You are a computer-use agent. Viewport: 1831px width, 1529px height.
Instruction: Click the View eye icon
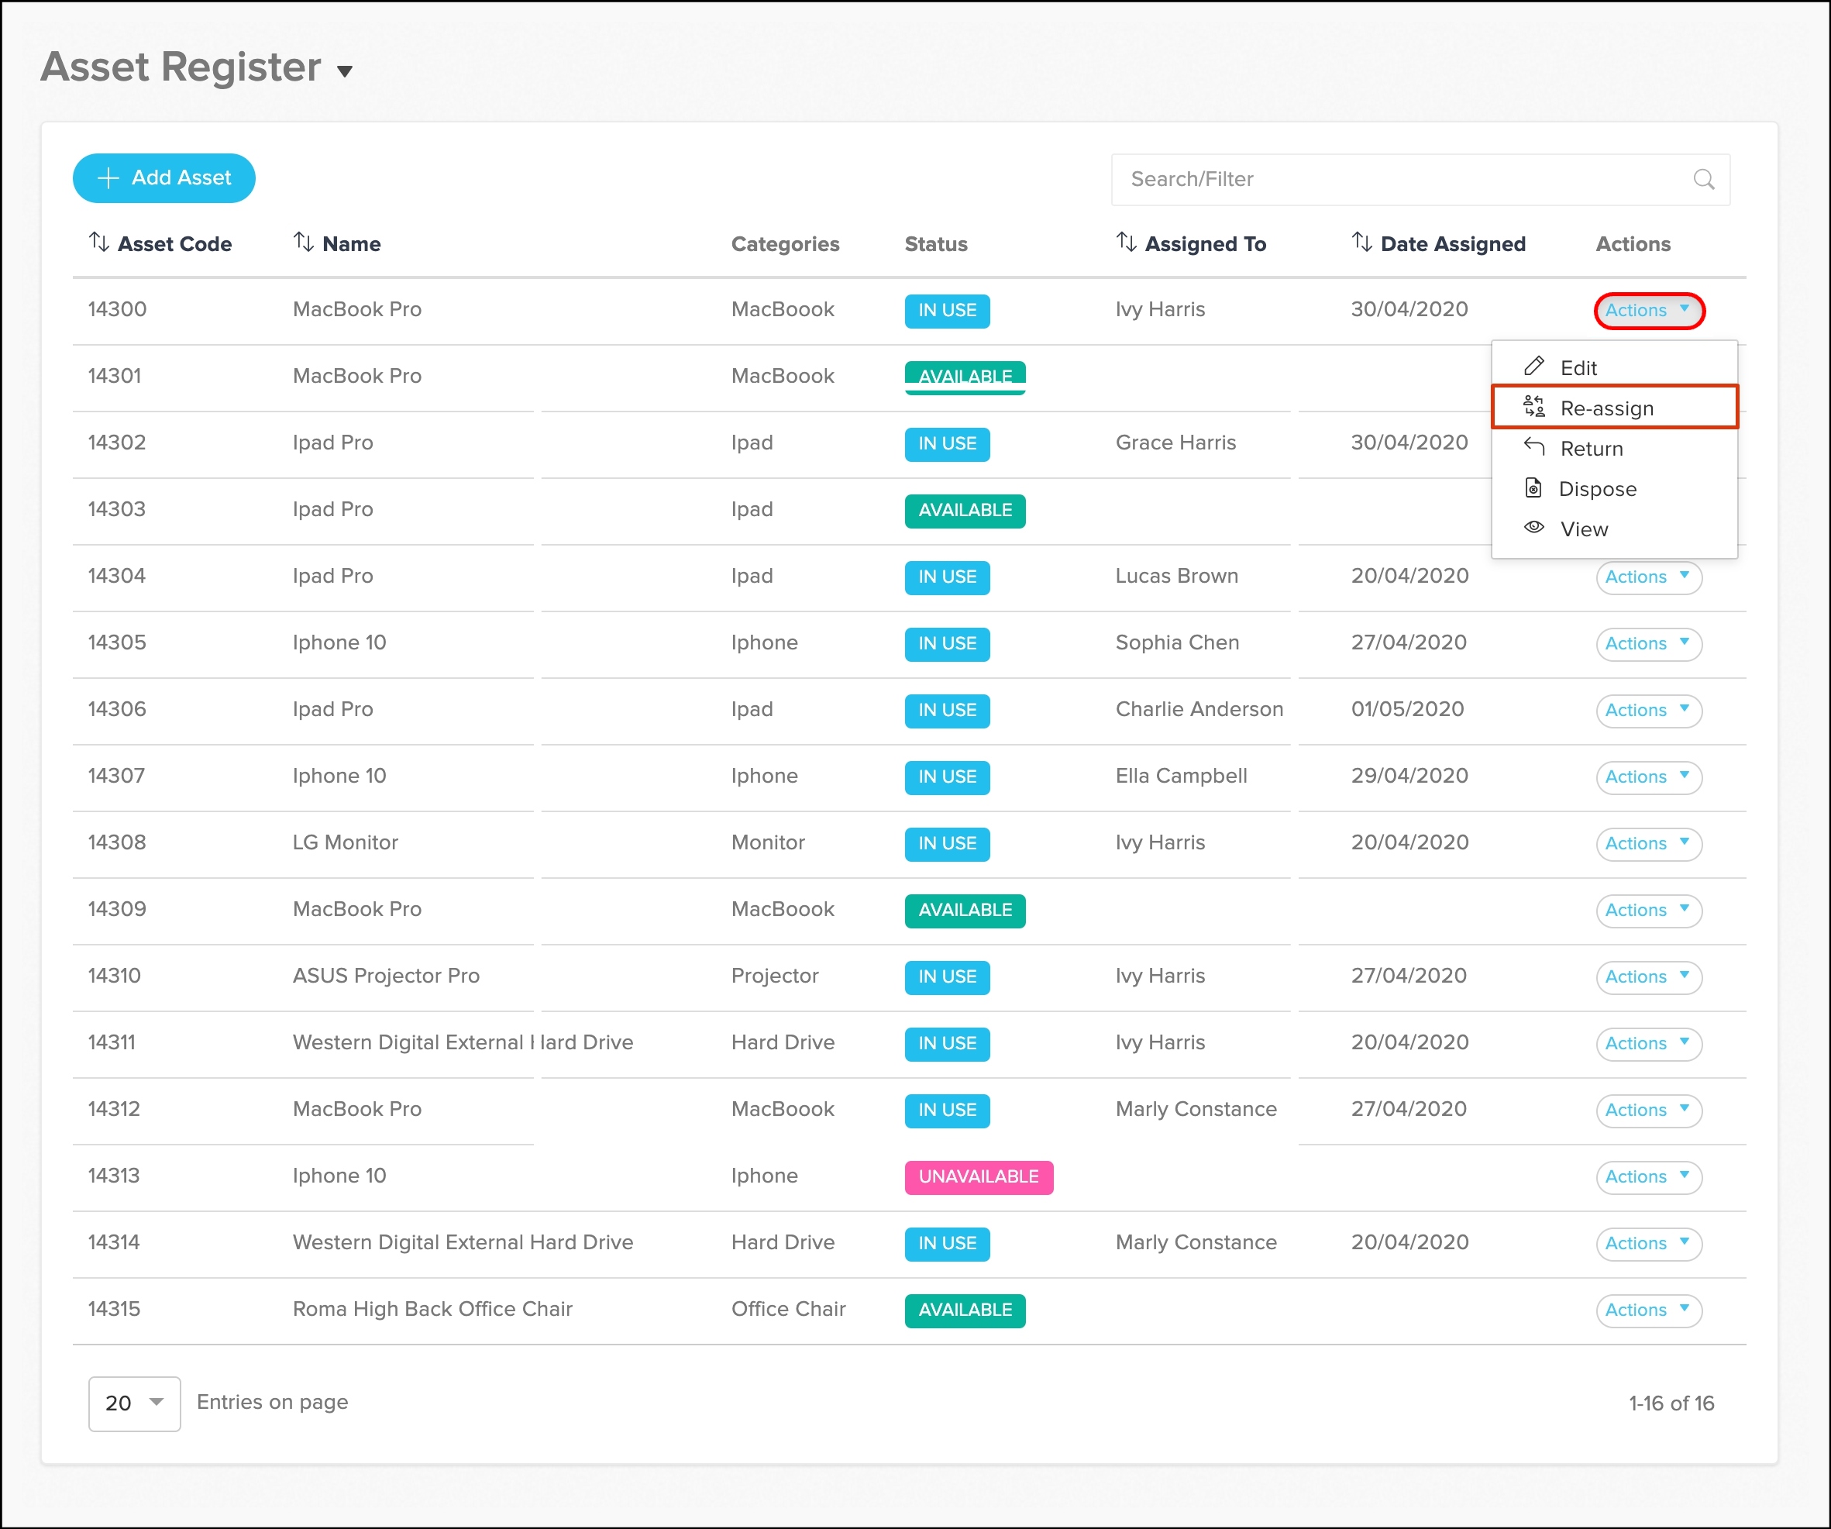[1533, 528]
